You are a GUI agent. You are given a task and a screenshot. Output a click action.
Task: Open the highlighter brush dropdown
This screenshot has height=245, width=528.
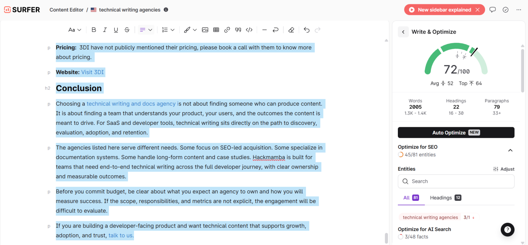190,30
